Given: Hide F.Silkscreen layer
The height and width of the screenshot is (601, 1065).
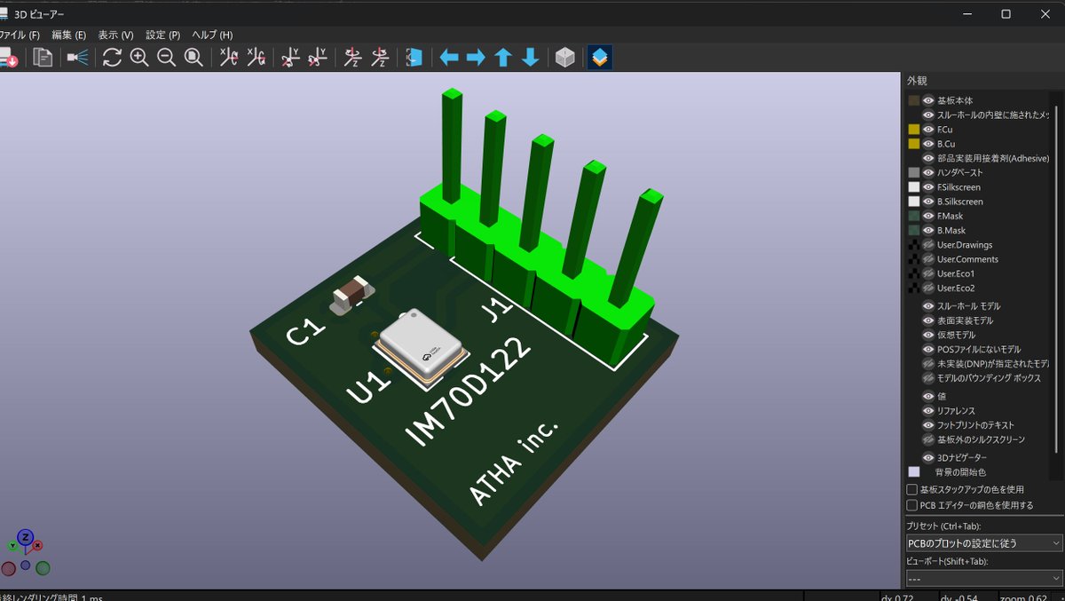Looking at the screenshot, I should (928, 187).
